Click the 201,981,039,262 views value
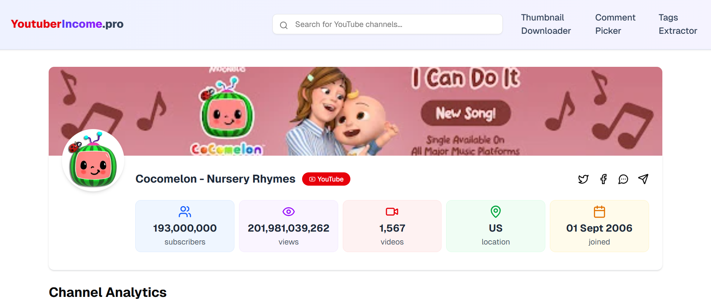The height and width of the screenshot is (306, 711). [289, 228]
